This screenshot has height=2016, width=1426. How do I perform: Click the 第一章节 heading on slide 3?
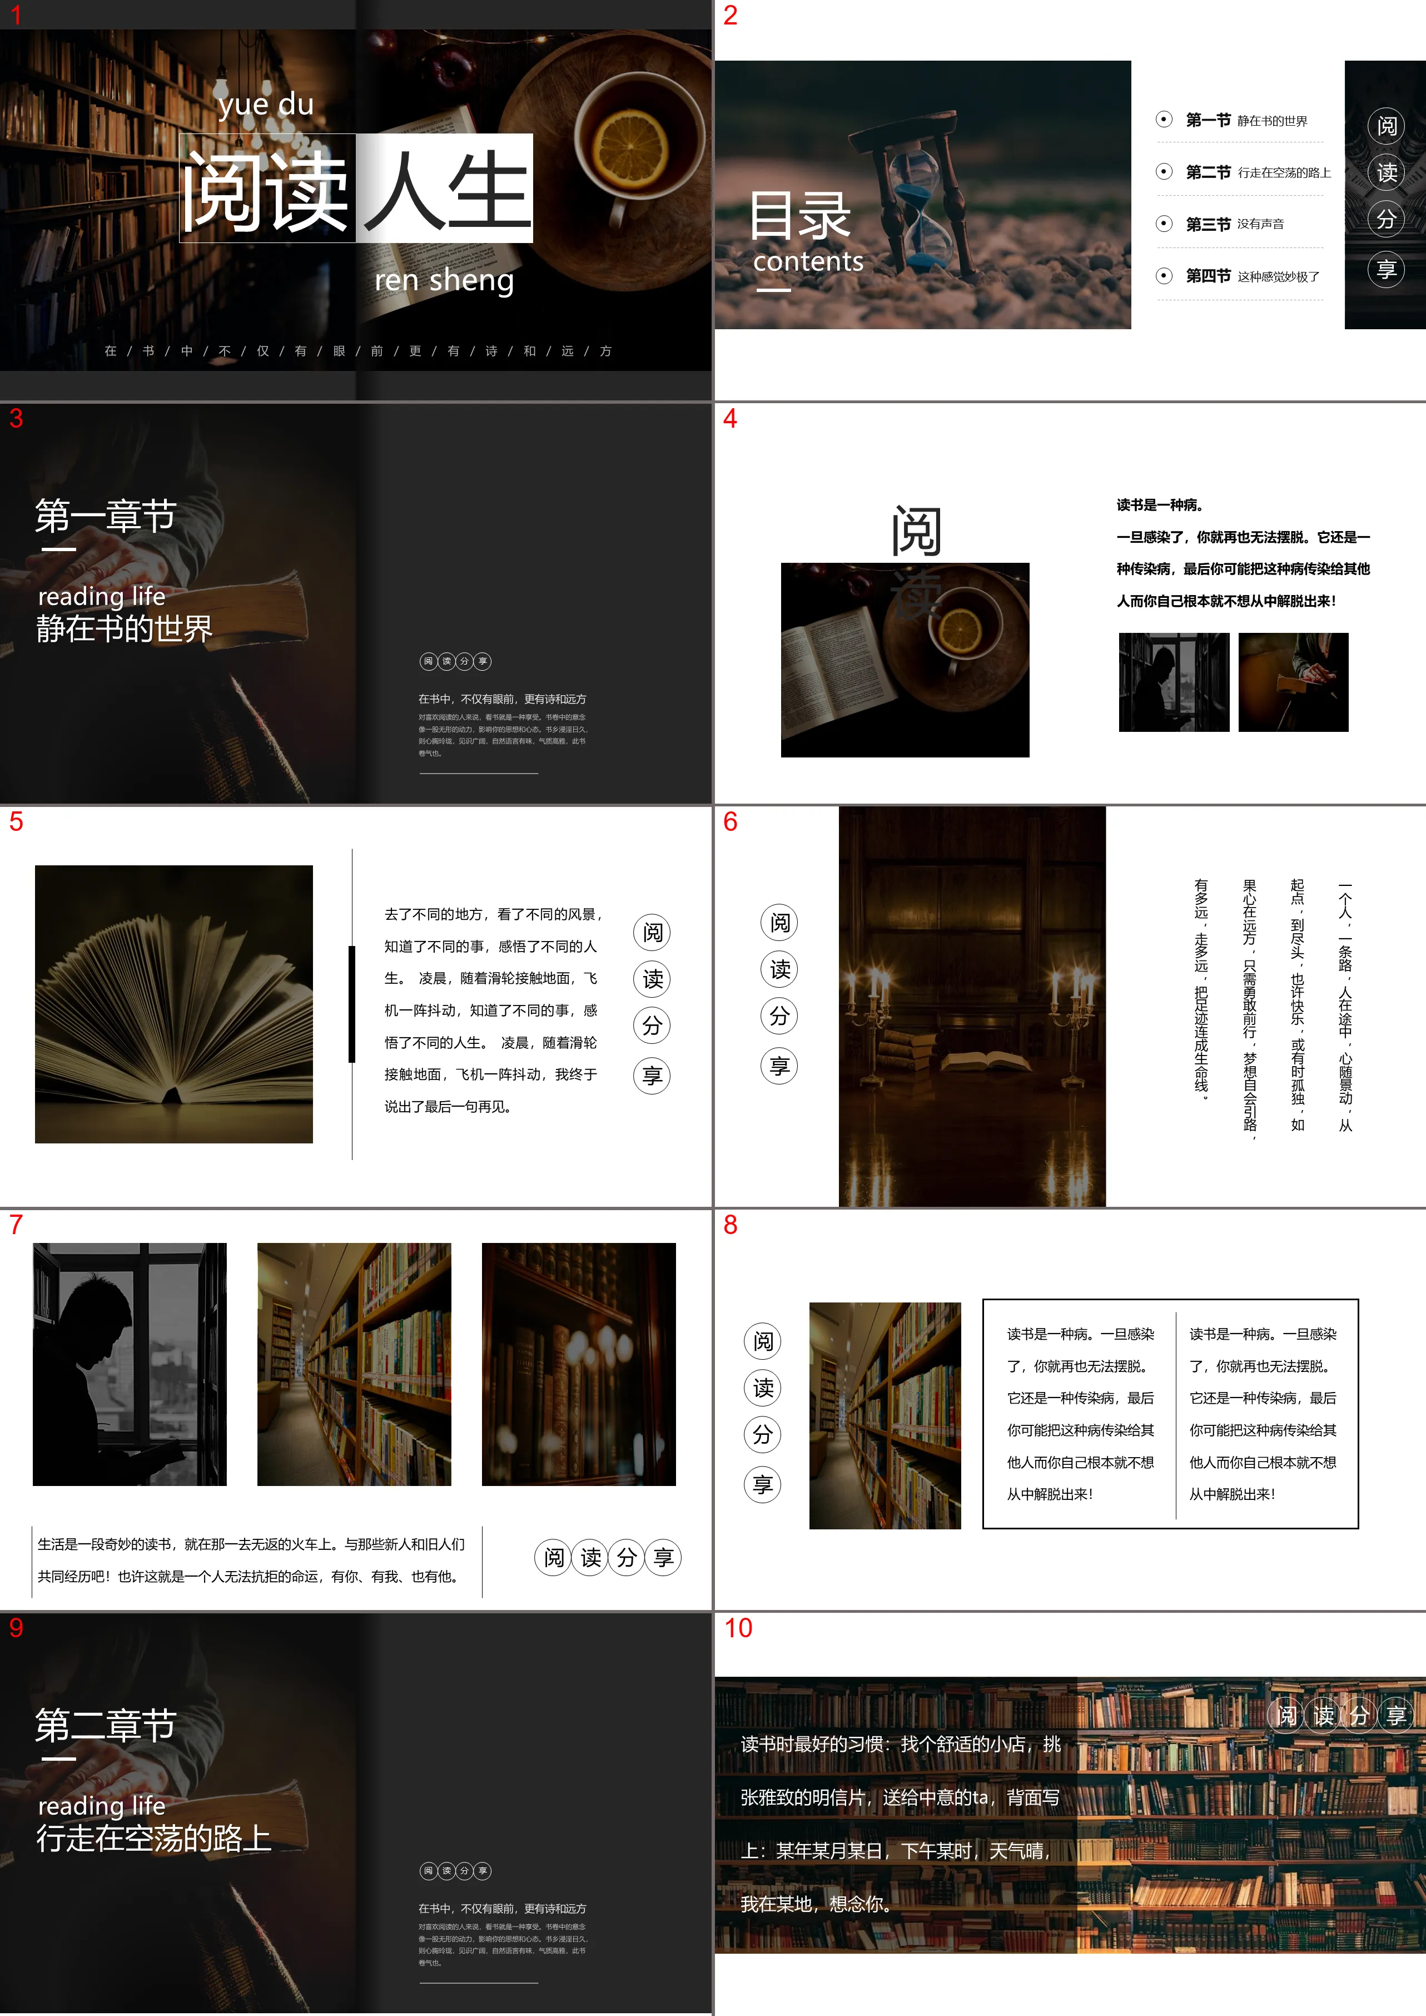pos(106,516)
